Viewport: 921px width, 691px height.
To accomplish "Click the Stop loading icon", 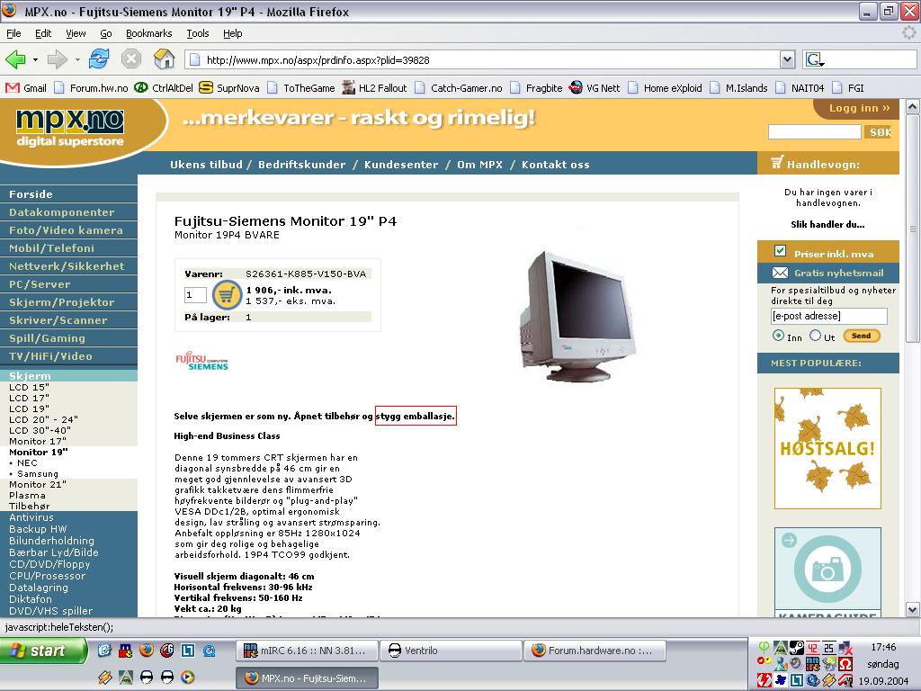I will pyautogui.click(x=131, y=59).
